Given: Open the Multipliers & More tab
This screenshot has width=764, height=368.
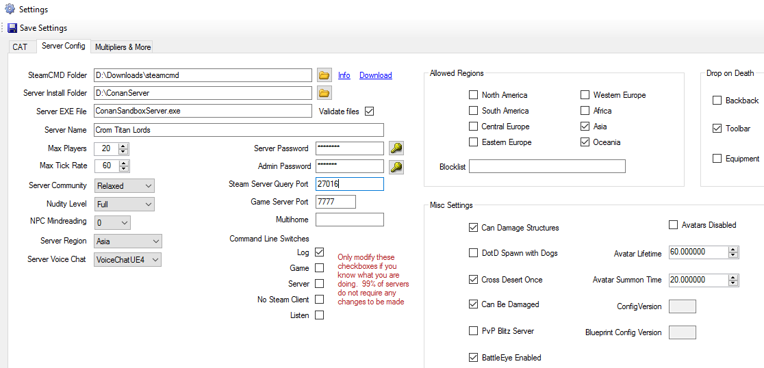Looking at the screenshot, I should click(123, 47).
